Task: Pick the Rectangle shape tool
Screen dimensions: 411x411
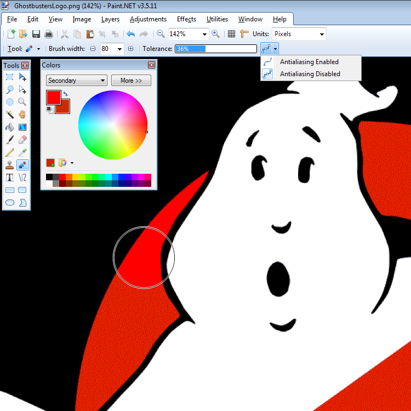Action: [10, 190]
